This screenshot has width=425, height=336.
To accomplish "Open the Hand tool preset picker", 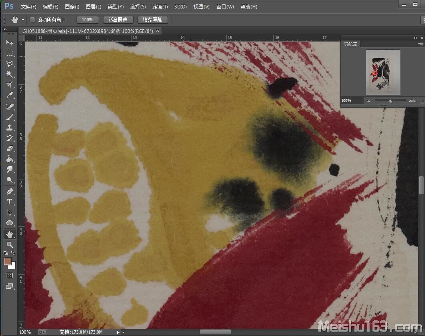I will click(23, 20).
